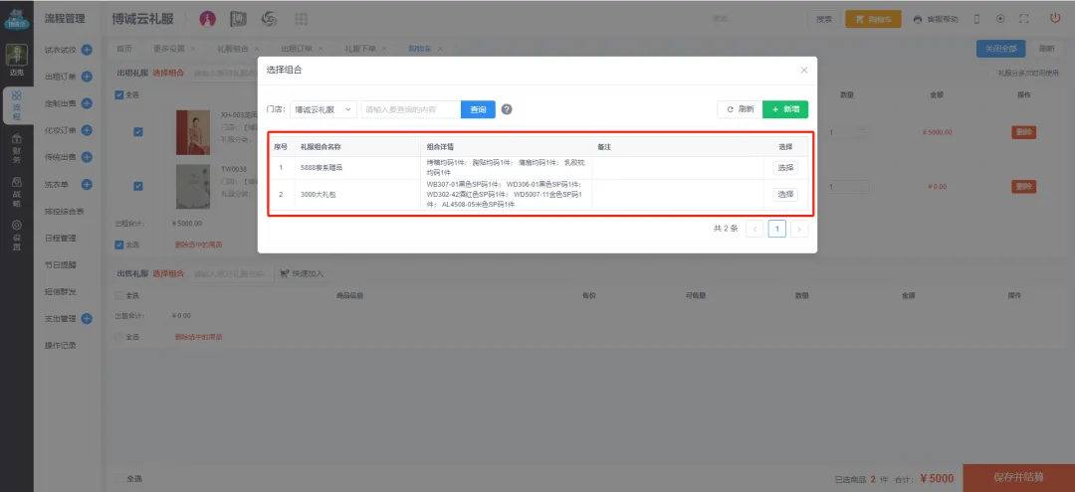Image resolution: width=1075 pixels, height=492 pixels.
Task: Open the grid apps icon in header
Action: click(x=301, y=19)
